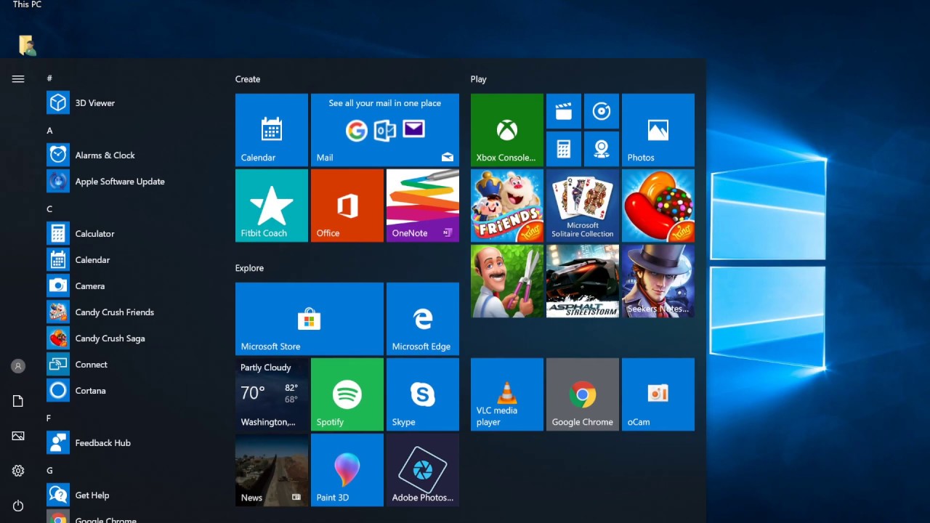The image size is (930, 523).
Task: Open Settings via the gear icon
Action: click(18, 471)
